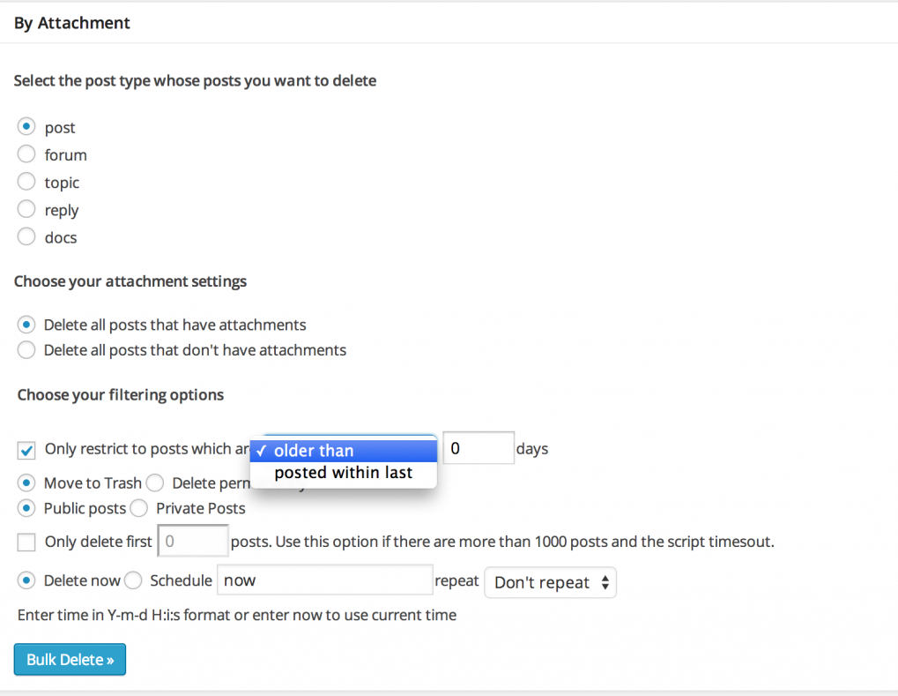Image resolution: width=898 pixels, height=696 pixels.
Task: Choose "Private Posts" option
Action: [138, 508]
